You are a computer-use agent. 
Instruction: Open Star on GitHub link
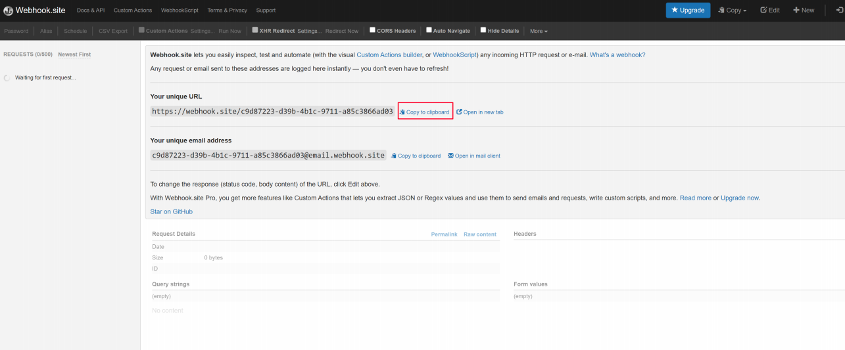pyautogui.click(x=172, y=211)
